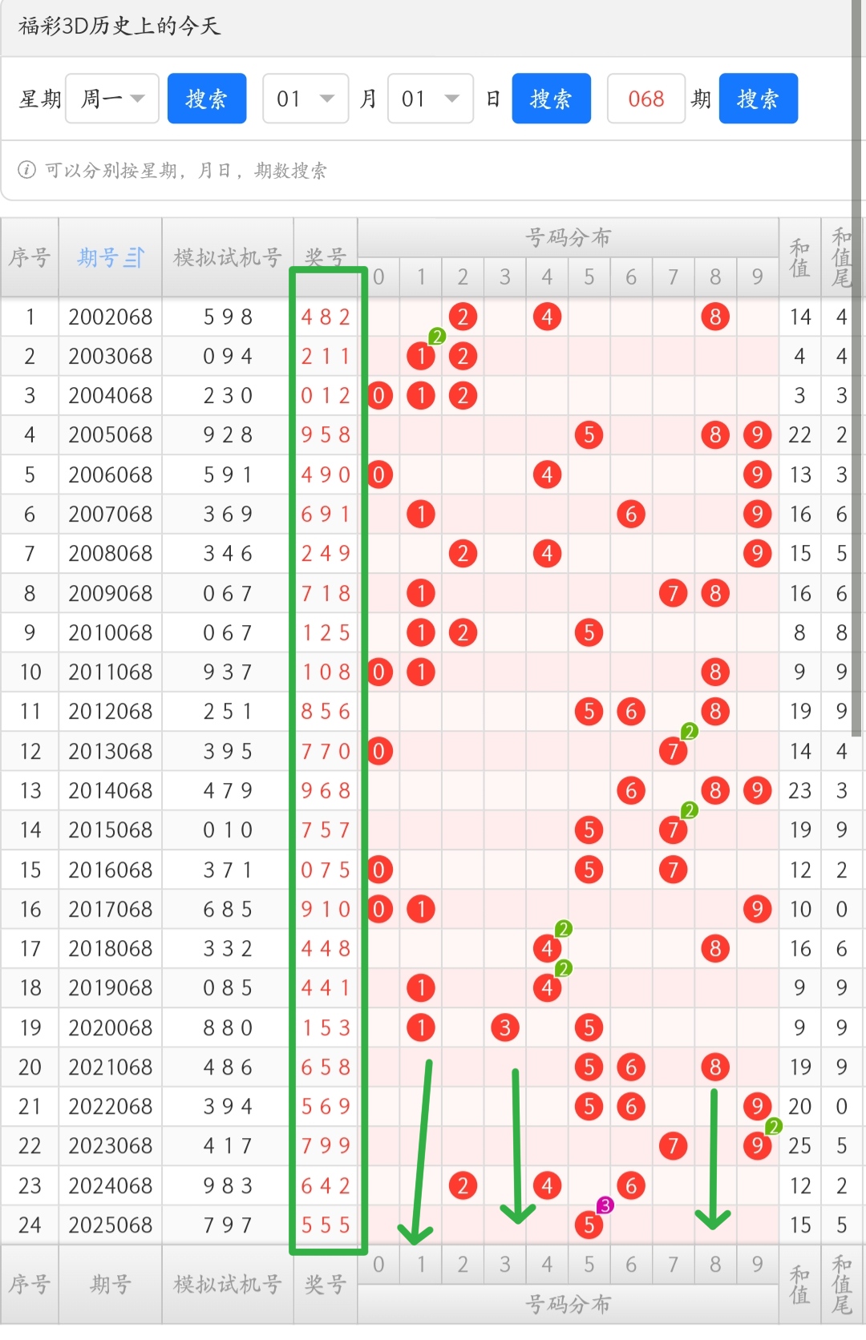This screenshot has height=1340, width=866.
Task: Click the 搜索 button next to 星期 selector
Action: [x=207, y=99]
